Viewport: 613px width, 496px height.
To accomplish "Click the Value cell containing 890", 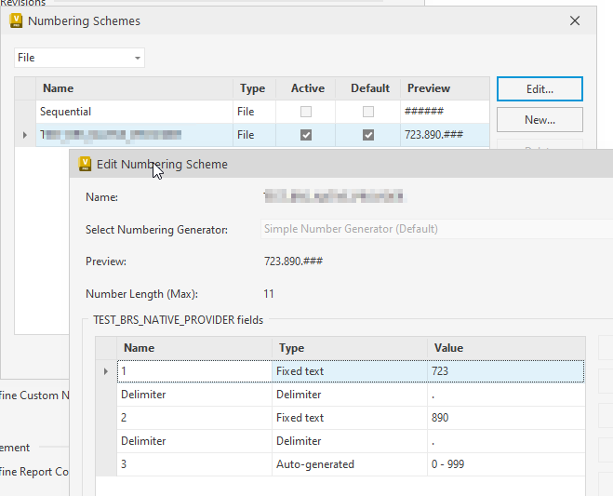I will (x=505, y=418).
